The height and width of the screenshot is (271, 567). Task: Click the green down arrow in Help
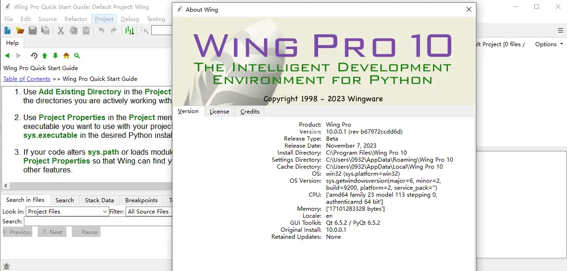[56, 56]
